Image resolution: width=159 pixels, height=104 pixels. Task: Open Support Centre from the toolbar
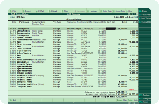pyautogui.click(x=119, y=11)
